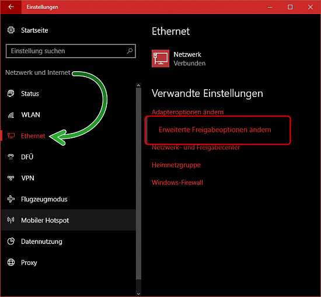Screen dimensions: 321x297
Task: Select the WLAN signal icon
Action: (x=11, y=115)
